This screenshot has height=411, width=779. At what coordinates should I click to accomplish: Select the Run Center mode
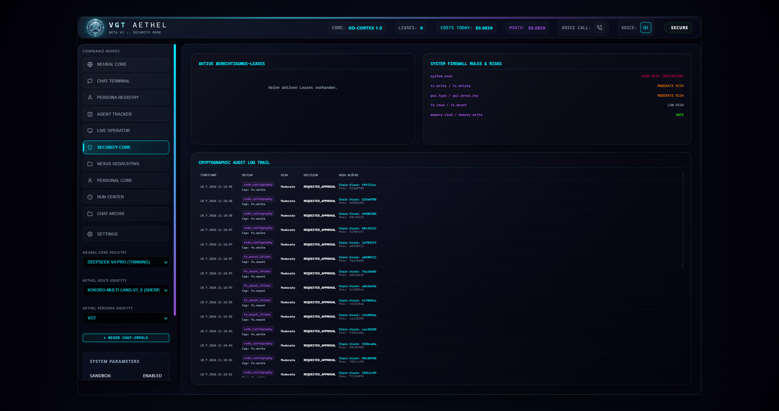126,197
